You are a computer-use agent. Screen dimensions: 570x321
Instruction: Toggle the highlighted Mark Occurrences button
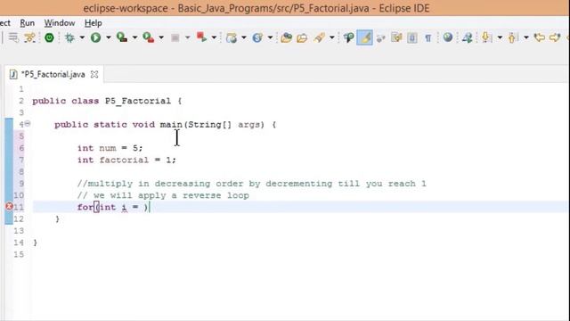point(364,37)
